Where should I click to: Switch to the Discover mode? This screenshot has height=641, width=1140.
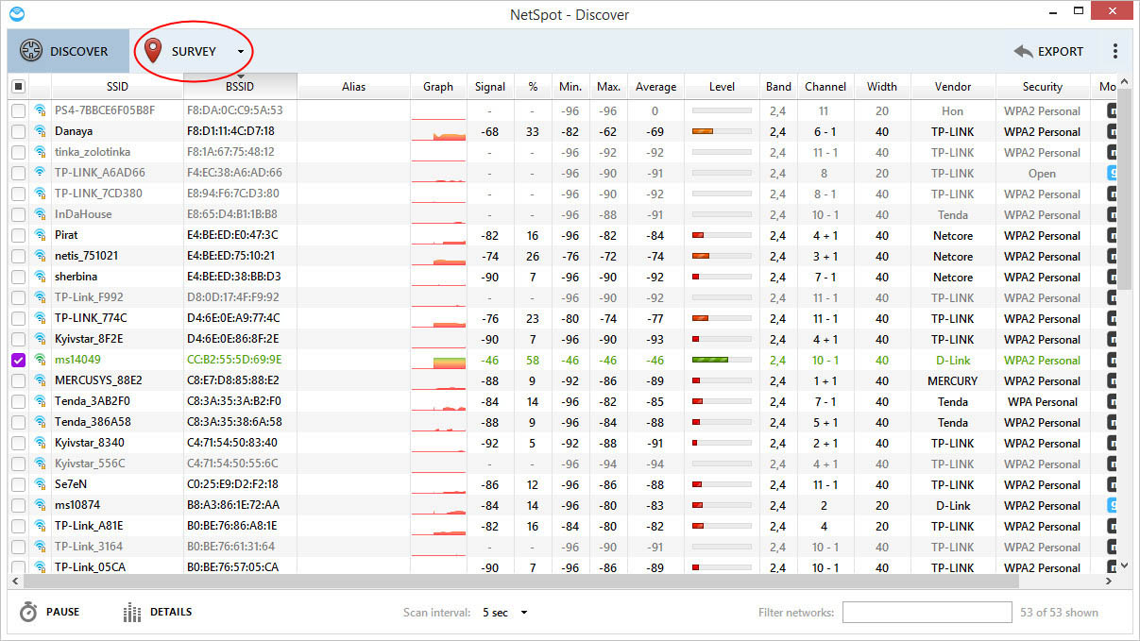coord(68,51)
